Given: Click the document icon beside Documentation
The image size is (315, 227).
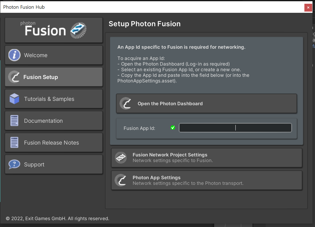Looking at the screenshot, I should coord(14,121).
